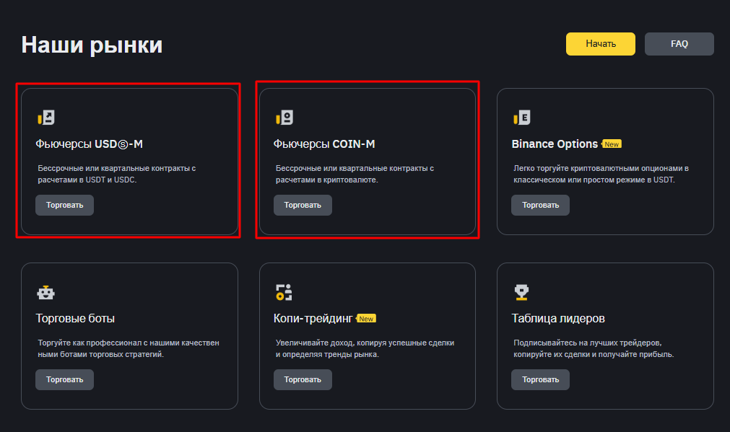Screen dimensions: 730x432
Task: Select the Торговые боты title
Action: 75,319
